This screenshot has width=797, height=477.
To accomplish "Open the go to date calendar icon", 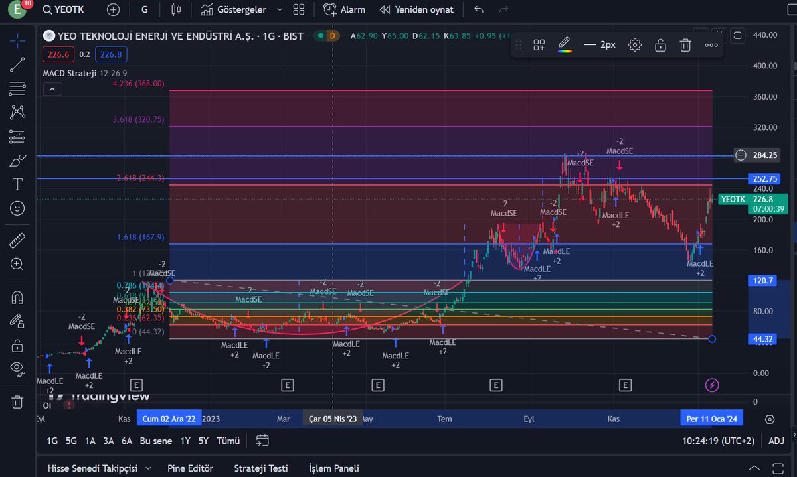I will pyautogui.click(x=262, y=441).
